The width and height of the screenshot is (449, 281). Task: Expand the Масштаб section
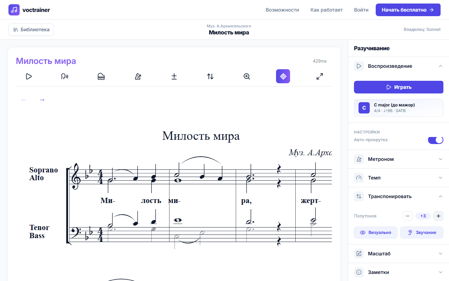441,254
